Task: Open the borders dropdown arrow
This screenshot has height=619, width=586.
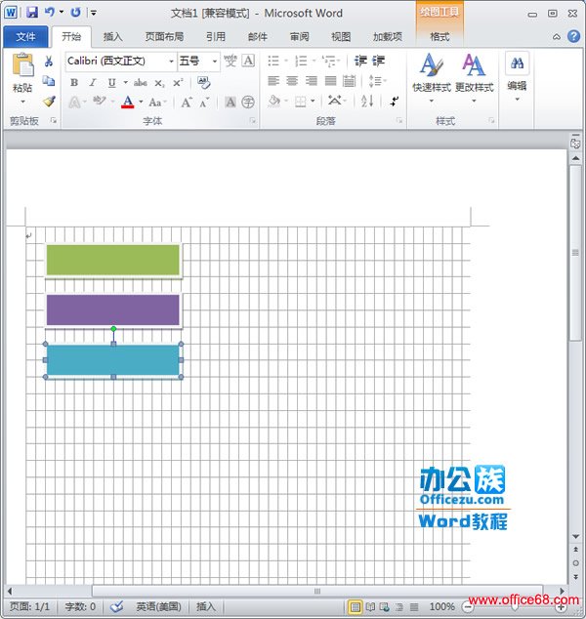Action: [313, 102]
